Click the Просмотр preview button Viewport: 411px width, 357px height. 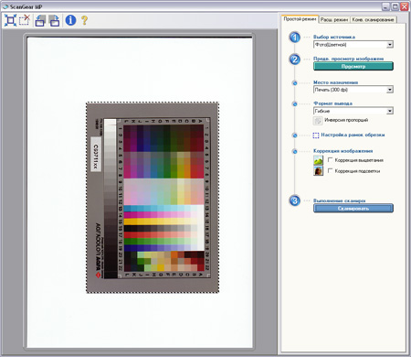pyautogui.click(x=353, y=66)
